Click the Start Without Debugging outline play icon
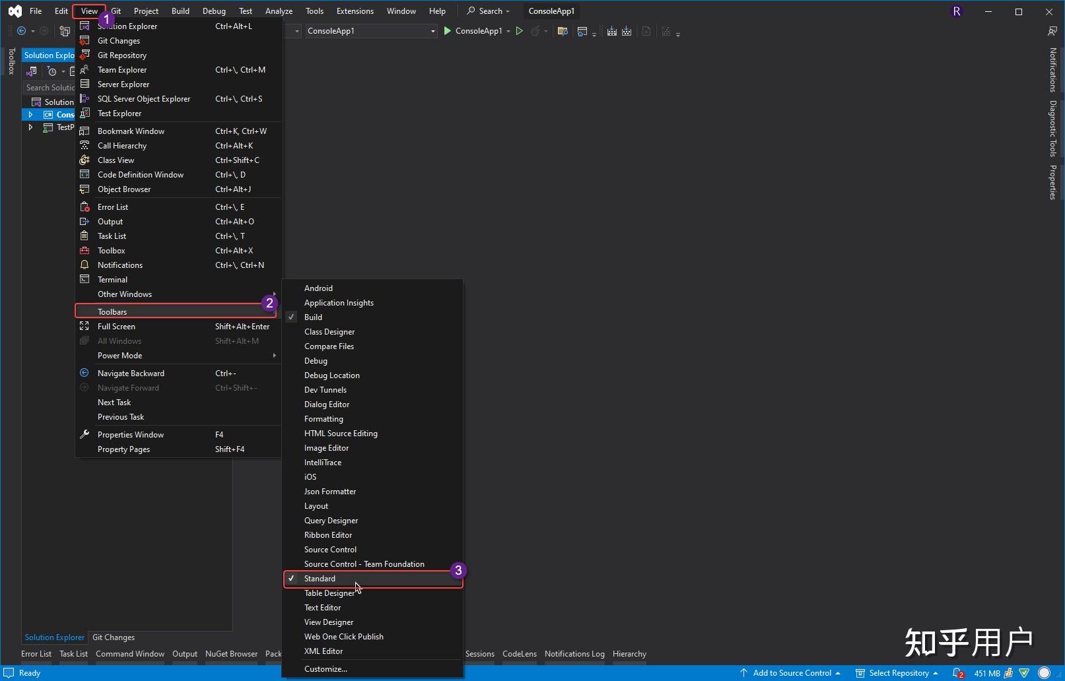 (520, 31)
